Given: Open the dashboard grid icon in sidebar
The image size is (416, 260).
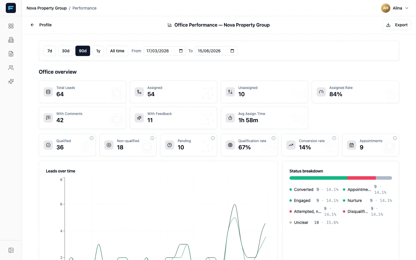Looking at the screenshot, I should pyautogui.click(x=11, y=26).
